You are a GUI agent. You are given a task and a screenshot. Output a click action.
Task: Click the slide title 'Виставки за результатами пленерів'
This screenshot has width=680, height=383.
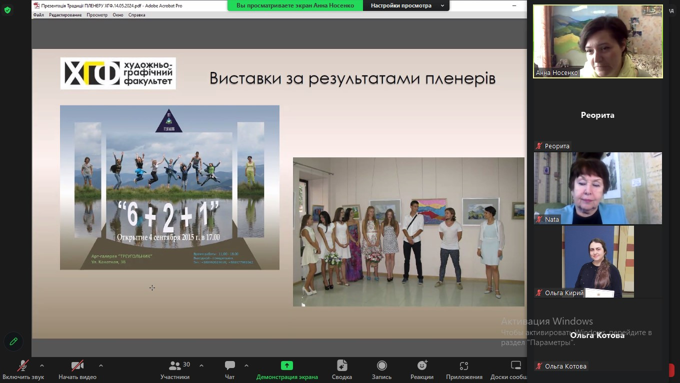coord(352,78)
